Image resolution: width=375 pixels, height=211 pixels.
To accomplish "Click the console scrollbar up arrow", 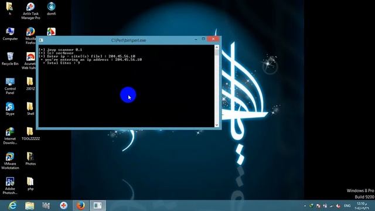I will click(x=217, y=47).
